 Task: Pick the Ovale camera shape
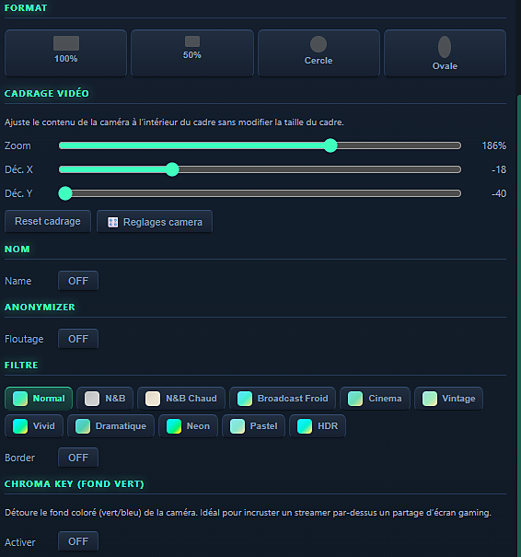click(x=445, y=52)
